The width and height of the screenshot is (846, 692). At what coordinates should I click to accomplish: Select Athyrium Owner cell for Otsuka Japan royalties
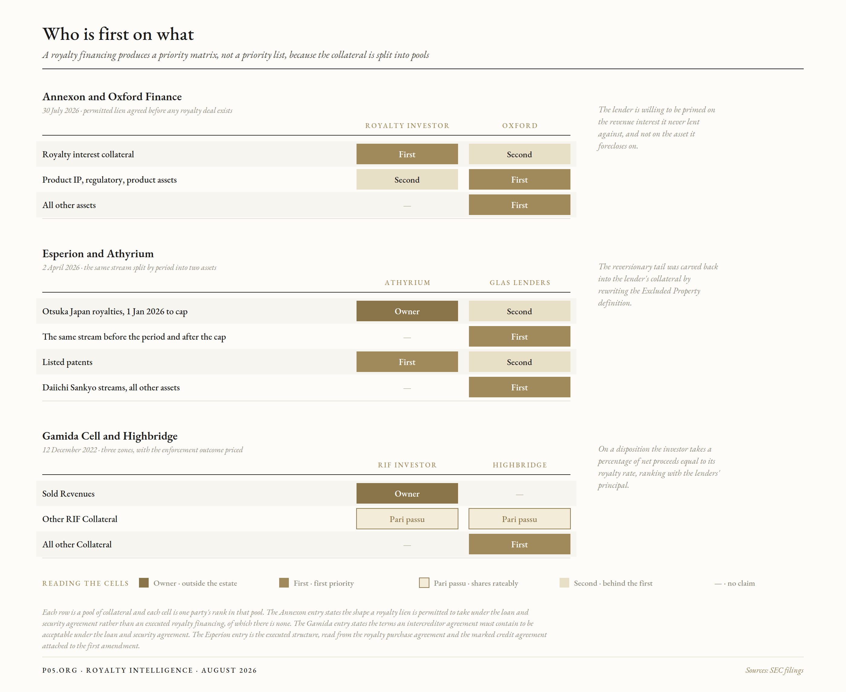tap(407, 311)
